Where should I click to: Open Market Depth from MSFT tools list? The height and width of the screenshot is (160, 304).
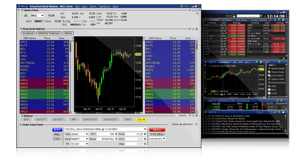(x=277, y=68)
